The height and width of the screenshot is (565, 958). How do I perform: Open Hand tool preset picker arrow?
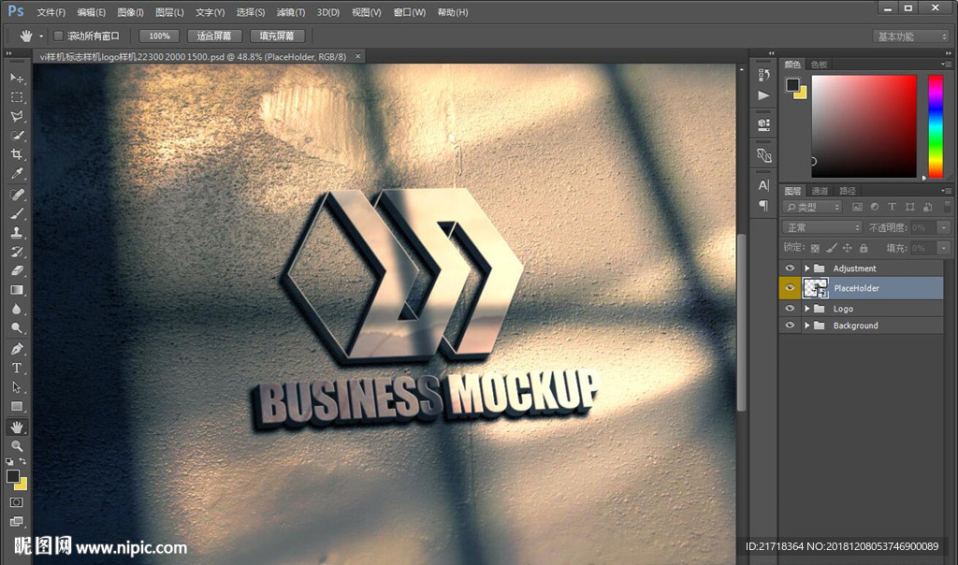click(x=41, y=36)
